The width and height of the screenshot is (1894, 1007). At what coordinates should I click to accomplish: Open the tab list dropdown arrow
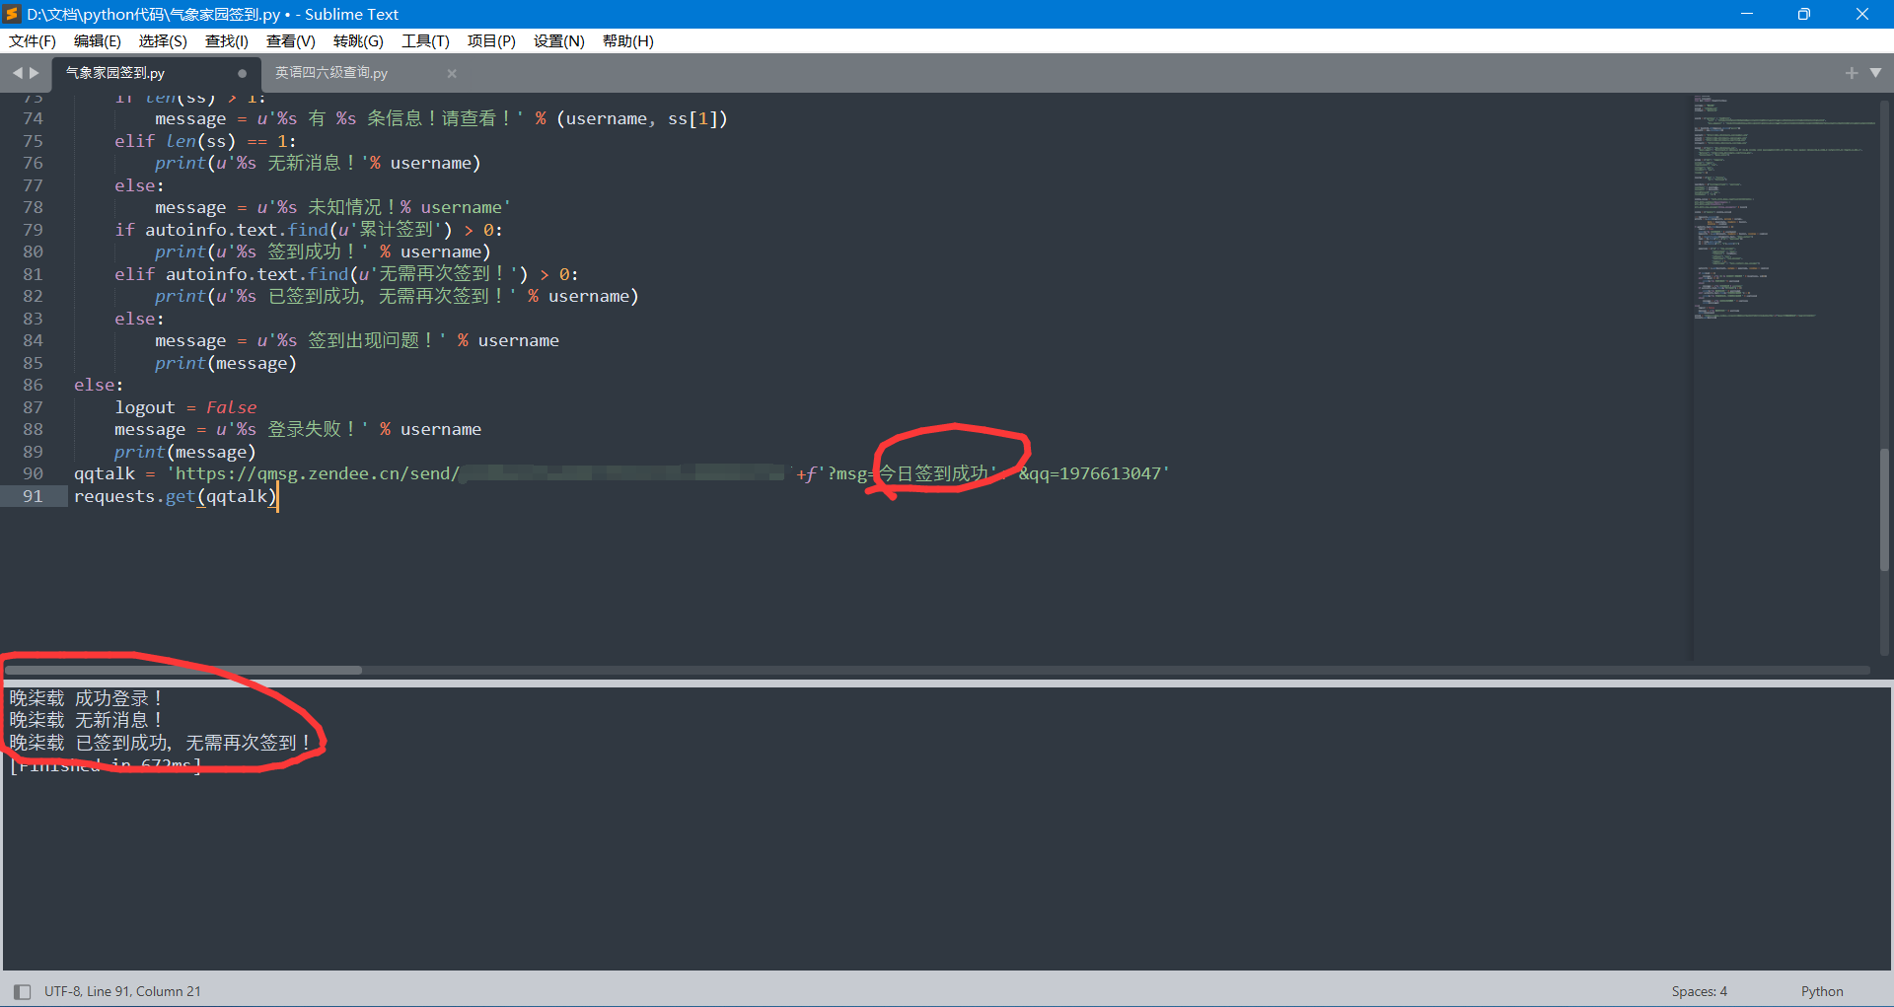1875,73
